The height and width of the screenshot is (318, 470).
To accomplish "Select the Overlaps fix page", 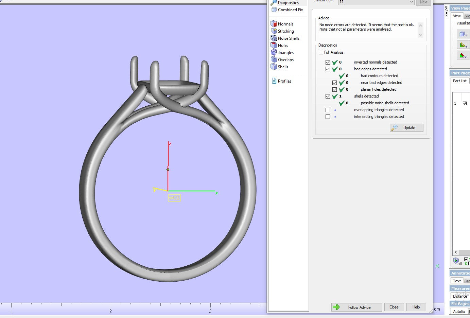I will coord(285,60).
